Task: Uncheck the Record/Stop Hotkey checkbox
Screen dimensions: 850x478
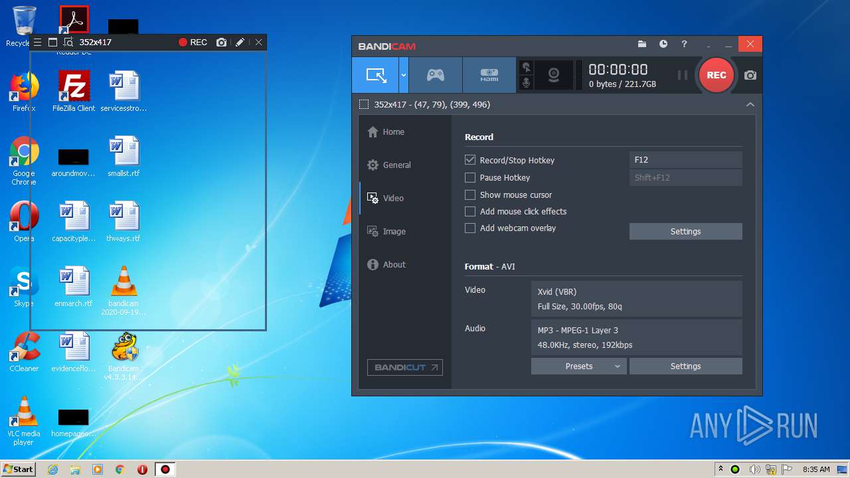Action: [470, 160]
